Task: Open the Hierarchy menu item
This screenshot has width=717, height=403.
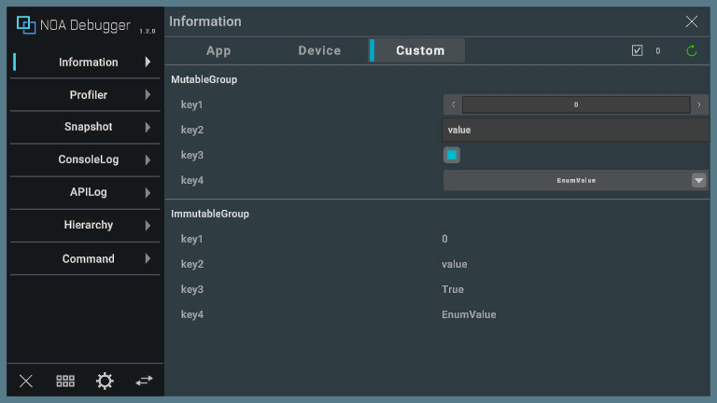Action: pyautogui.click(x=89, y=225)
